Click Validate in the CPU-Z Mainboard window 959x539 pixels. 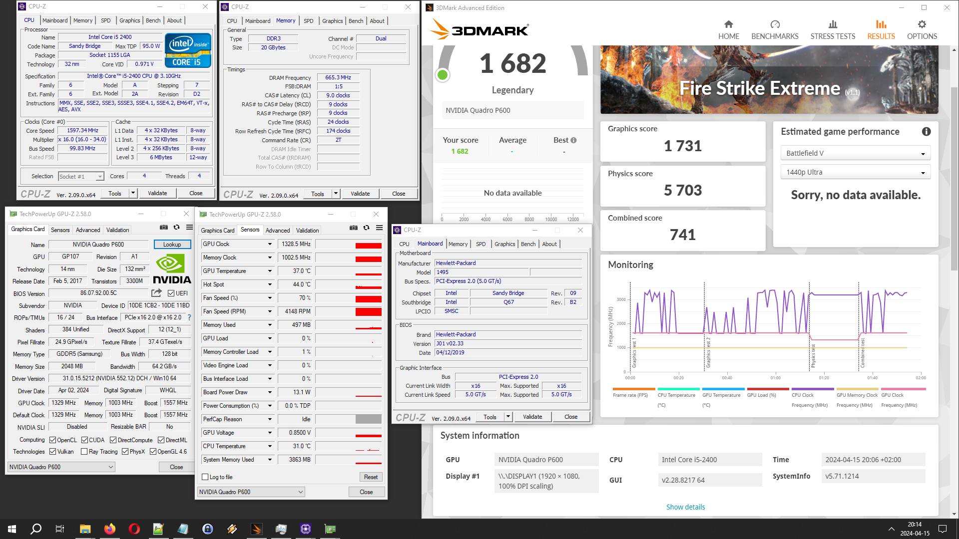532,417
